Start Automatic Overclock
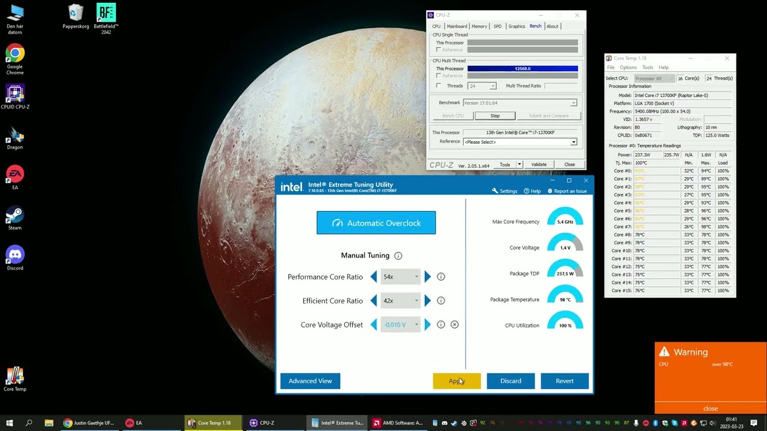767x431 pixels. coord(376,223)
